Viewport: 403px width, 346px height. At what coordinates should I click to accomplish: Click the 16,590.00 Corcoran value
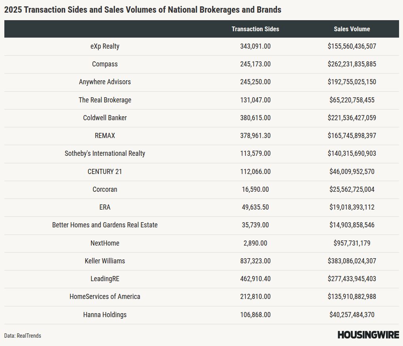pyautogui.click(x=255, y=189)
